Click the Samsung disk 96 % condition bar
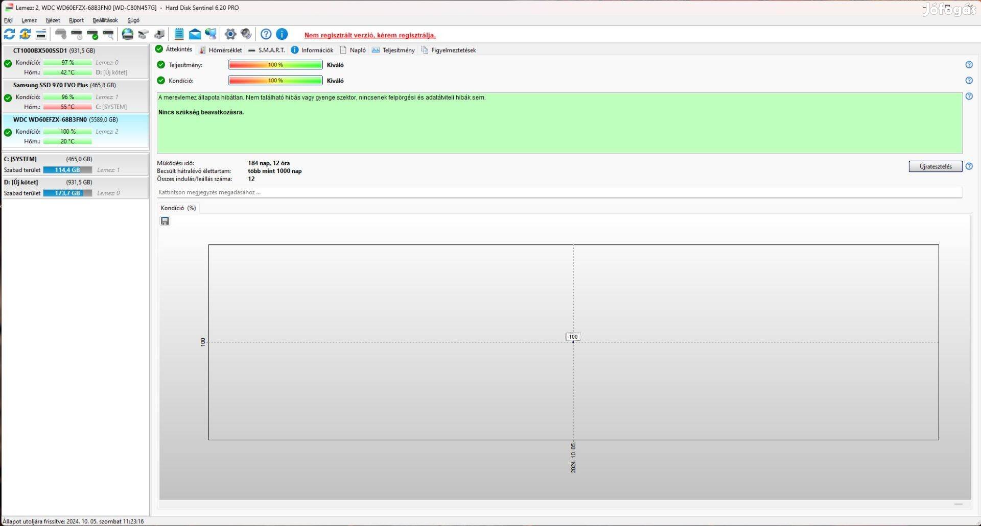This screenshot has height=526, width=981. click(x=67, y=97)
